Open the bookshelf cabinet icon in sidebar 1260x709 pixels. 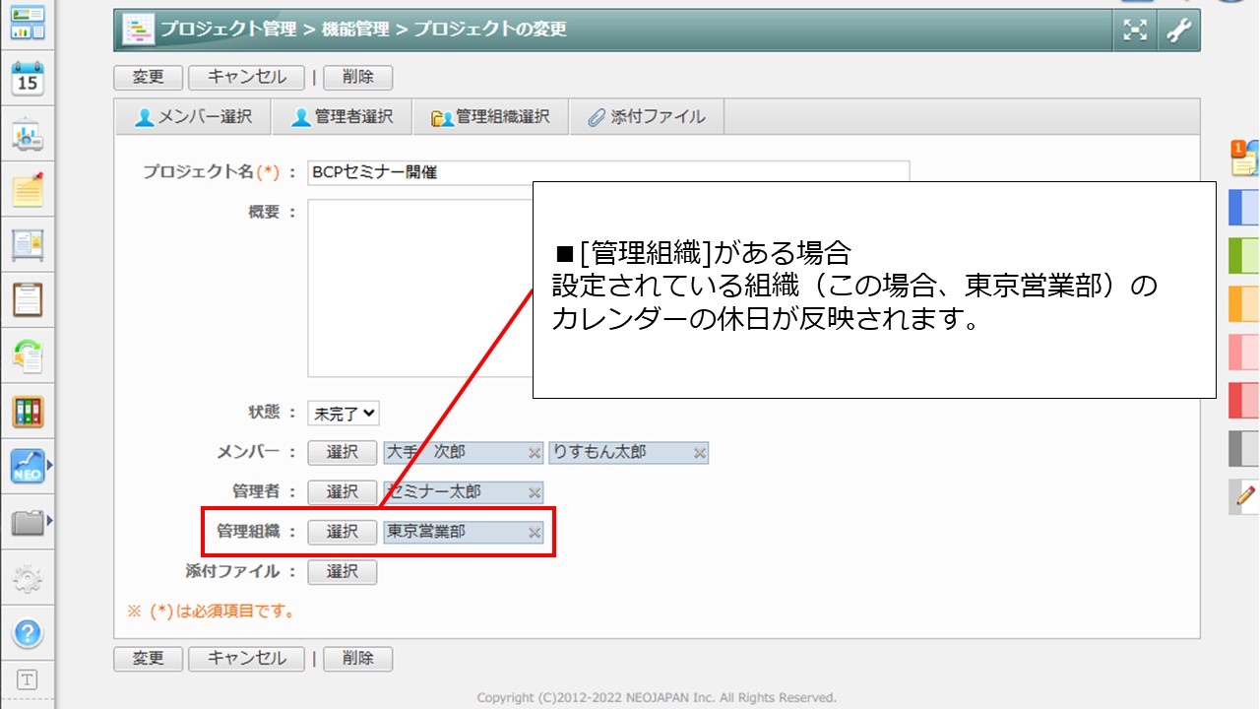click(x=28, y=412)
